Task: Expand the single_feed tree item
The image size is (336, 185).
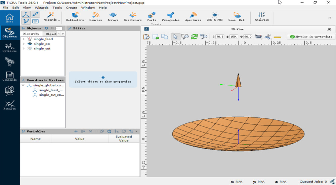Action: tap(24, 39)
